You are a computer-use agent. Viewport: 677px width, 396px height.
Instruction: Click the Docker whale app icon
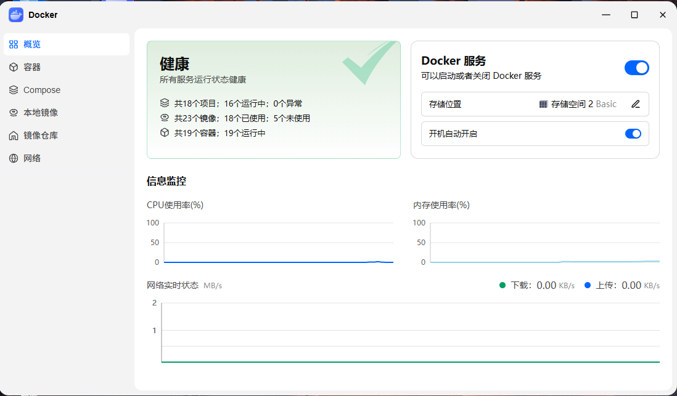click(x=16, y=15)
